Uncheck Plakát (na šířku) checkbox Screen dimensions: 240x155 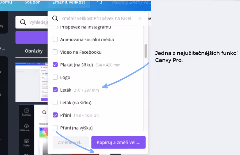55,65
